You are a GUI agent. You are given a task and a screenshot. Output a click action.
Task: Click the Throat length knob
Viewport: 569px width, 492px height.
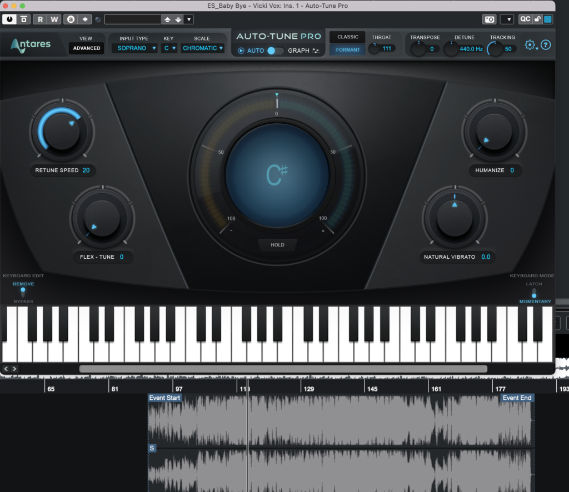374,48
